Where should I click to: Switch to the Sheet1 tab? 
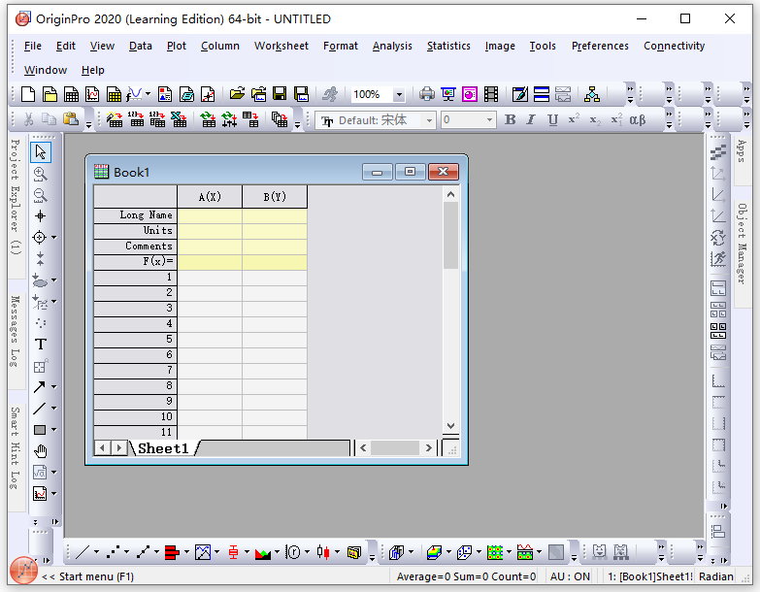click(x=163, y=448)
